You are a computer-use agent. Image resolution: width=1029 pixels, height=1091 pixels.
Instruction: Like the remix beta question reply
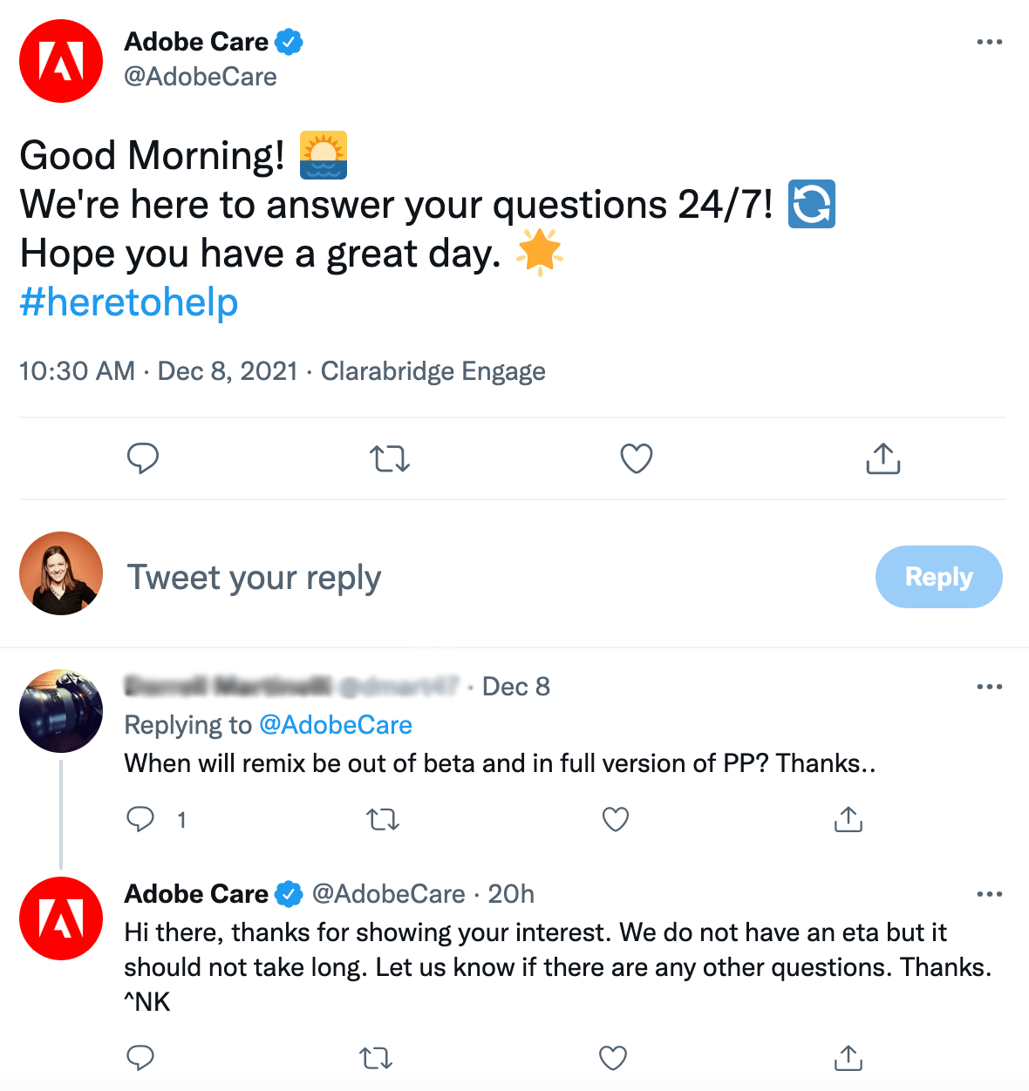[x=616, y=819]
